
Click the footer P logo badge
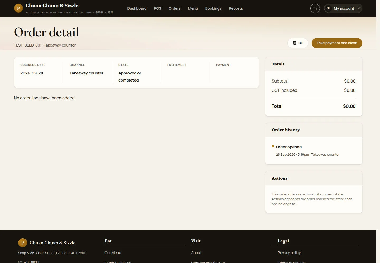pos(23,243)
